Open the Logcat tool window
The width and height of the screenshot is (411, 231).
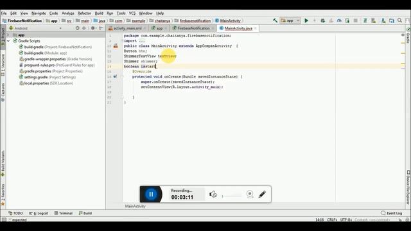pos(39,213)
